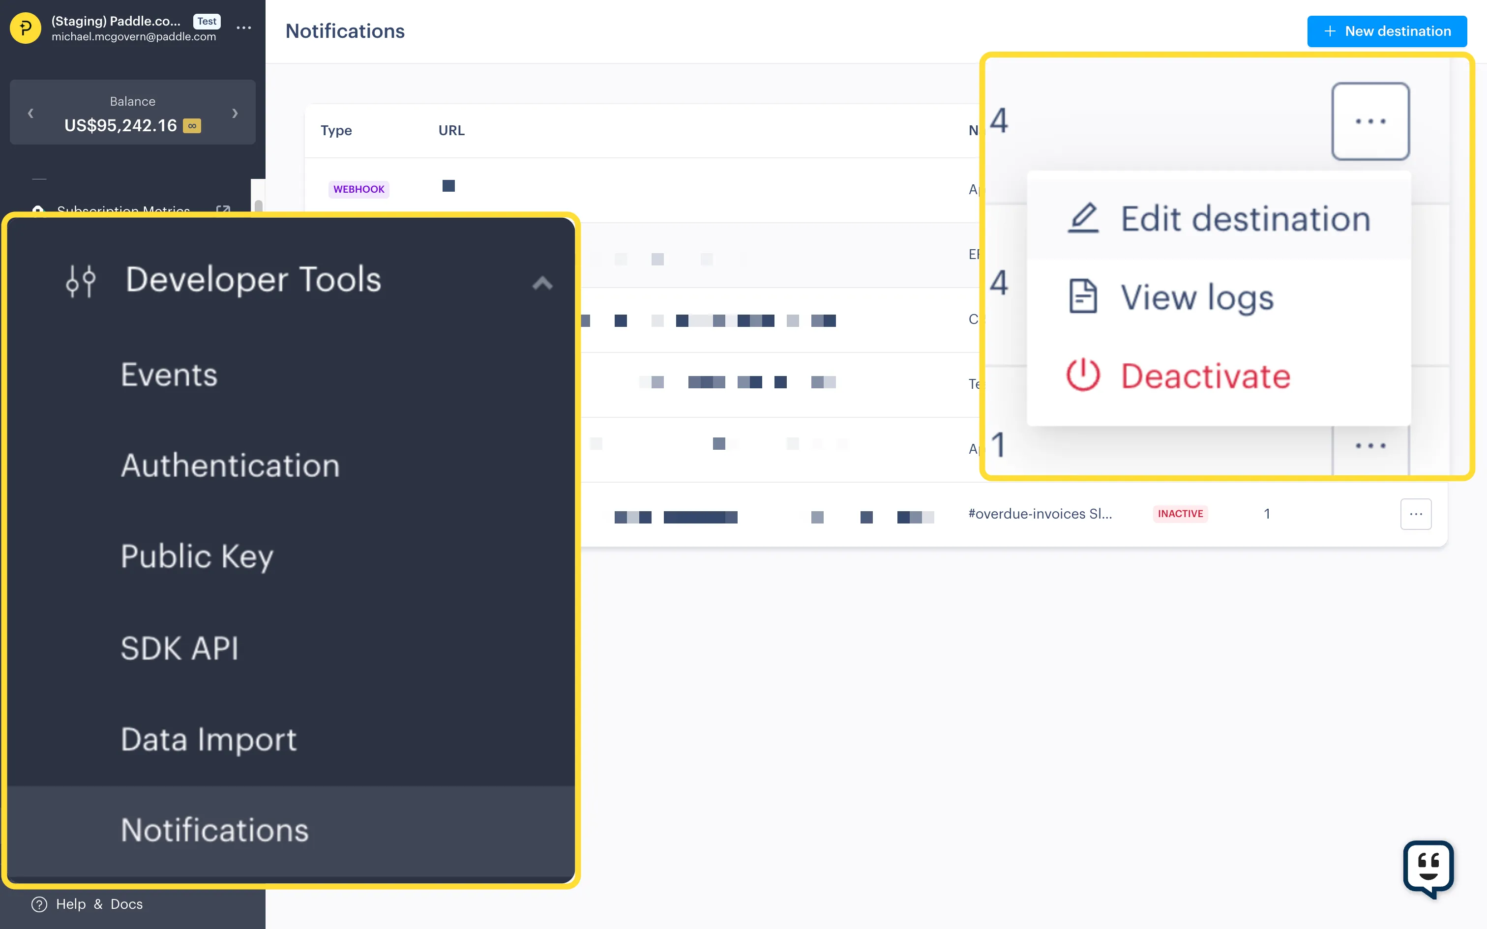Open the Help & Docs link

99,904
